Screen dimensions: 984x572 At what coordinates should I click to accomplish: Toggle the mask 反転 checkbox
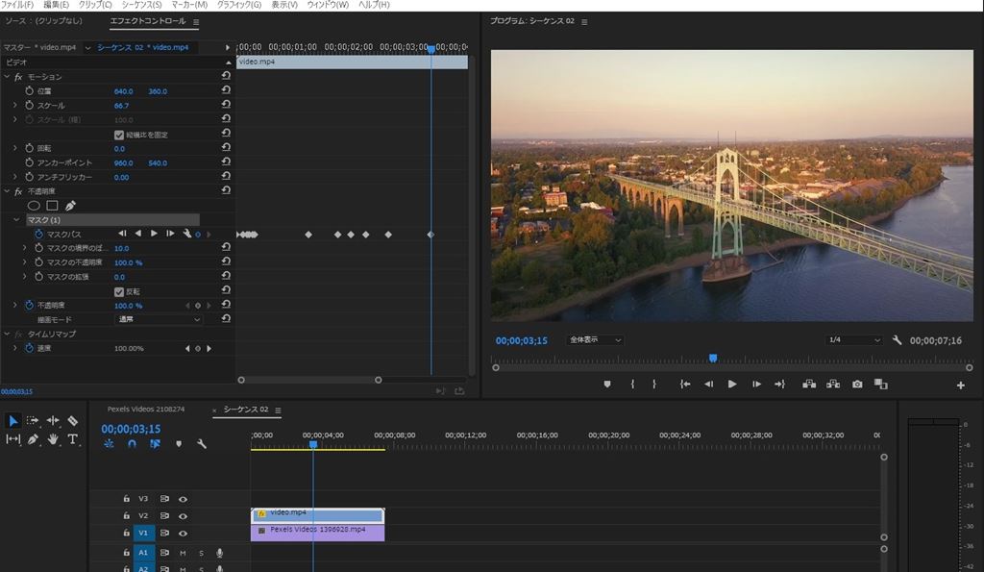click(x=119, y=291)
